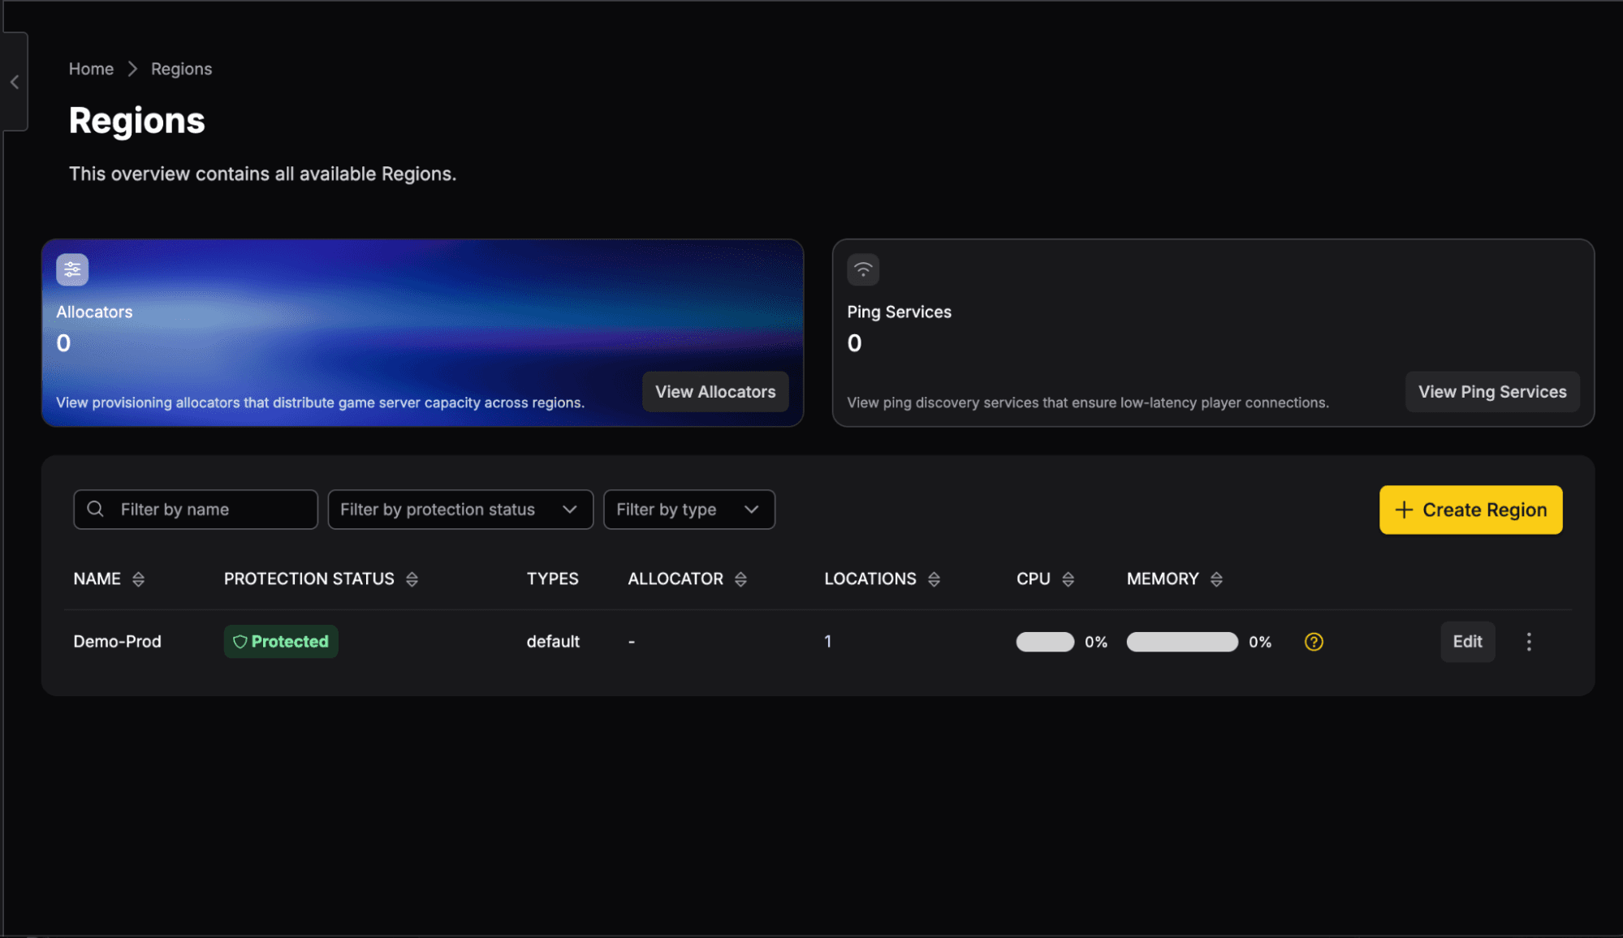
Task: Focus the Filter by name field
Action: (x=196, y=510)
